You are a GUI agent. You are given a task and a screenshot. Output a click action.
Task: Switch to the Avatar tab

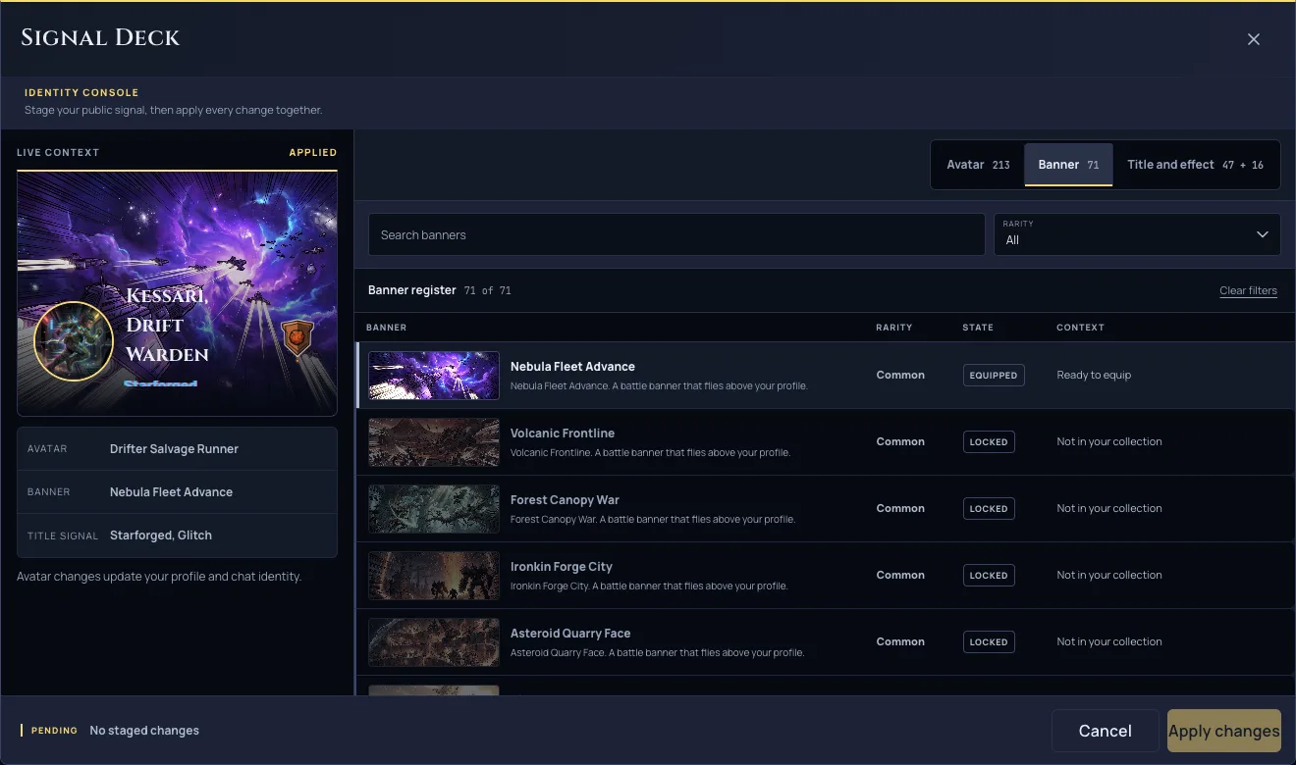click(978, 165)
